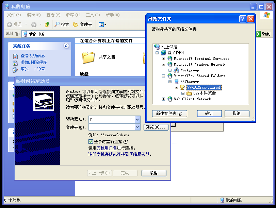
Task: Expand the Web Client Network node
Action: point(164,99)
